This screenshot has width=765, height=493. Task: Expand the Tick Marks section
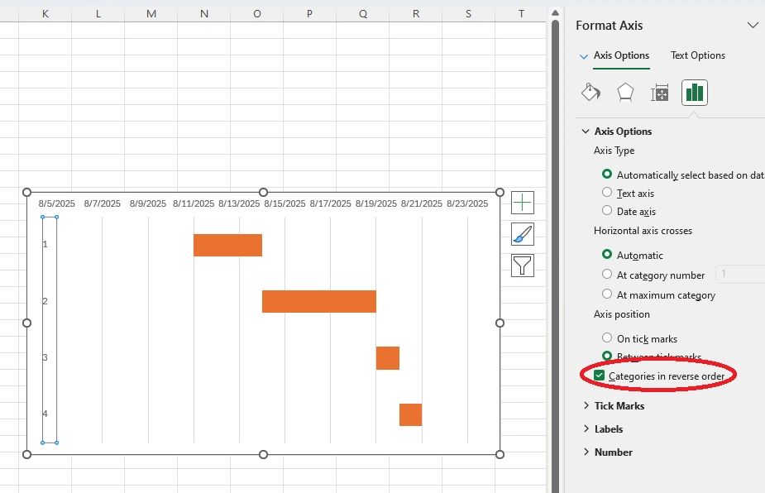click(619, 406)
